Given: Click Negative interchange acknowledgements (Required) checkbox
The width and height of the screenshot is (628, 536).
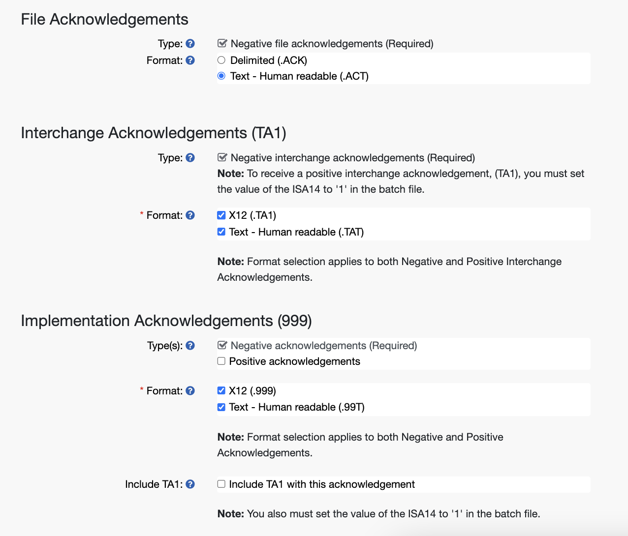Looking at the screenshot, I should point(222,157).
